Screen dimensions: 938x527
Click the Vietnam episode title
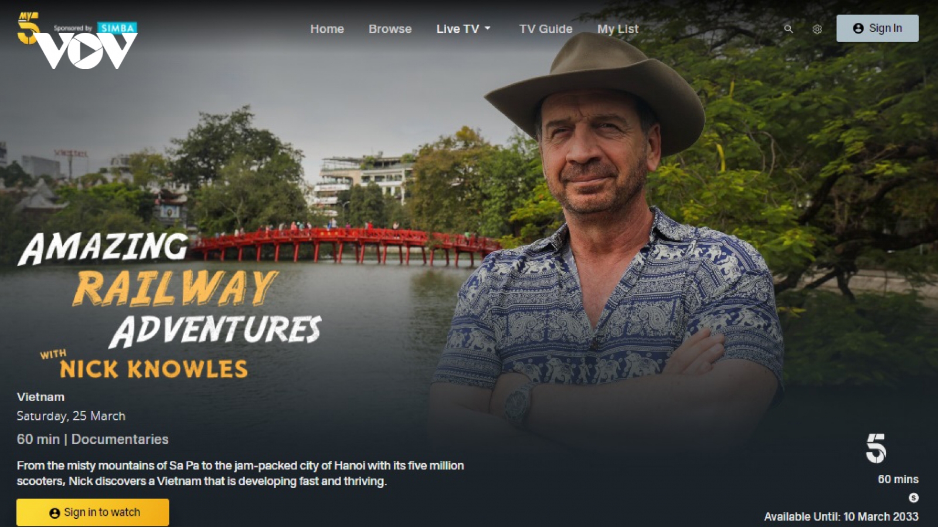[x=40, y=396]
